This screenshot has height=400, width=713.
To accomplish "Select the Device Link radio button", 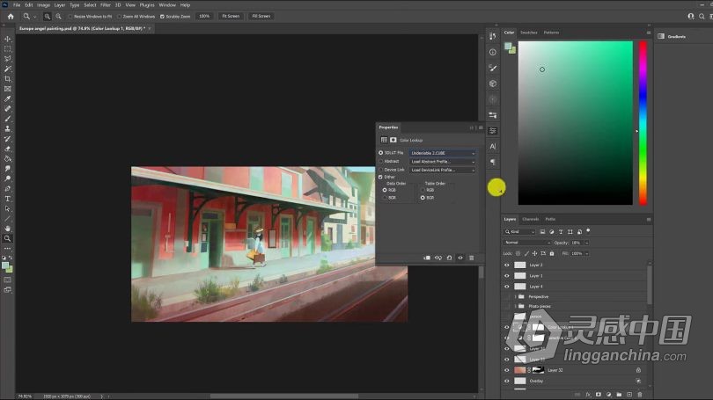I will pyautogui.click(x=380, y=170).
